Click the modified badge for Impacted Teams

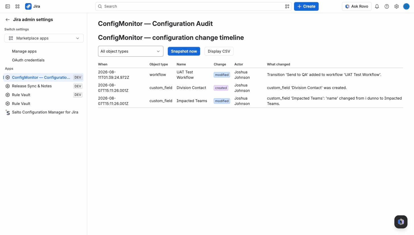[222, 101]
